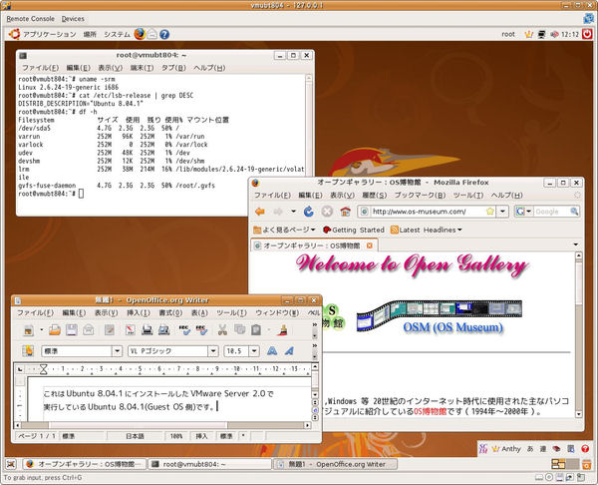The height and width of the screenshot is (485, 598).
Task: Click the Save floppy icon in Writer
Action: coord(72,330)
